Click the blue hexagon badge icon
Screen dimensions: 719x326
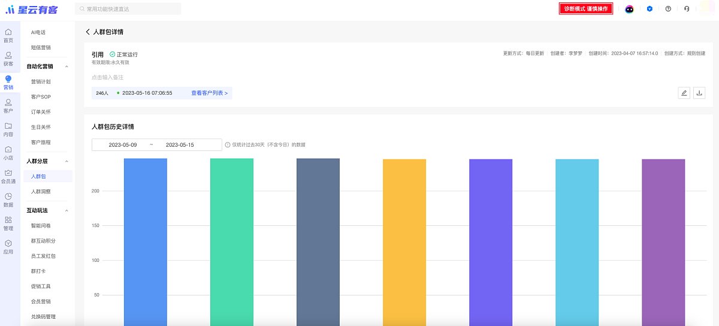point(649,9)
